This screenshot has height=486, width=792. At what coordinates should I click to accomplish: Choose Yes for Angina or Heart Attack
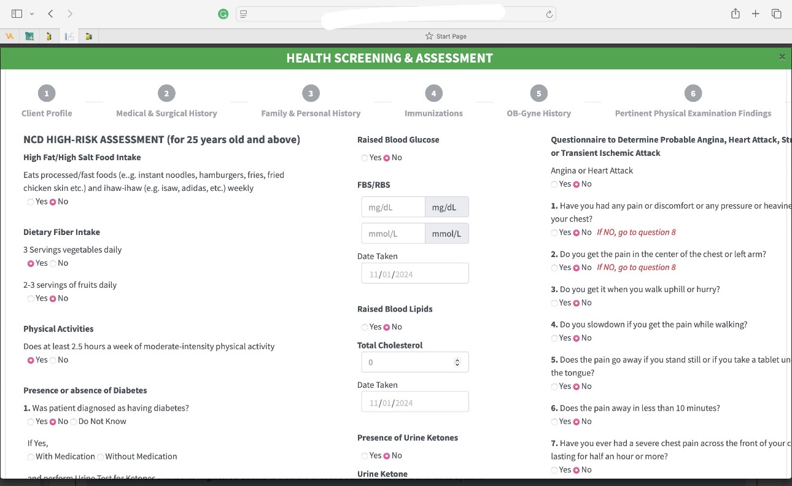click(554, 184)
